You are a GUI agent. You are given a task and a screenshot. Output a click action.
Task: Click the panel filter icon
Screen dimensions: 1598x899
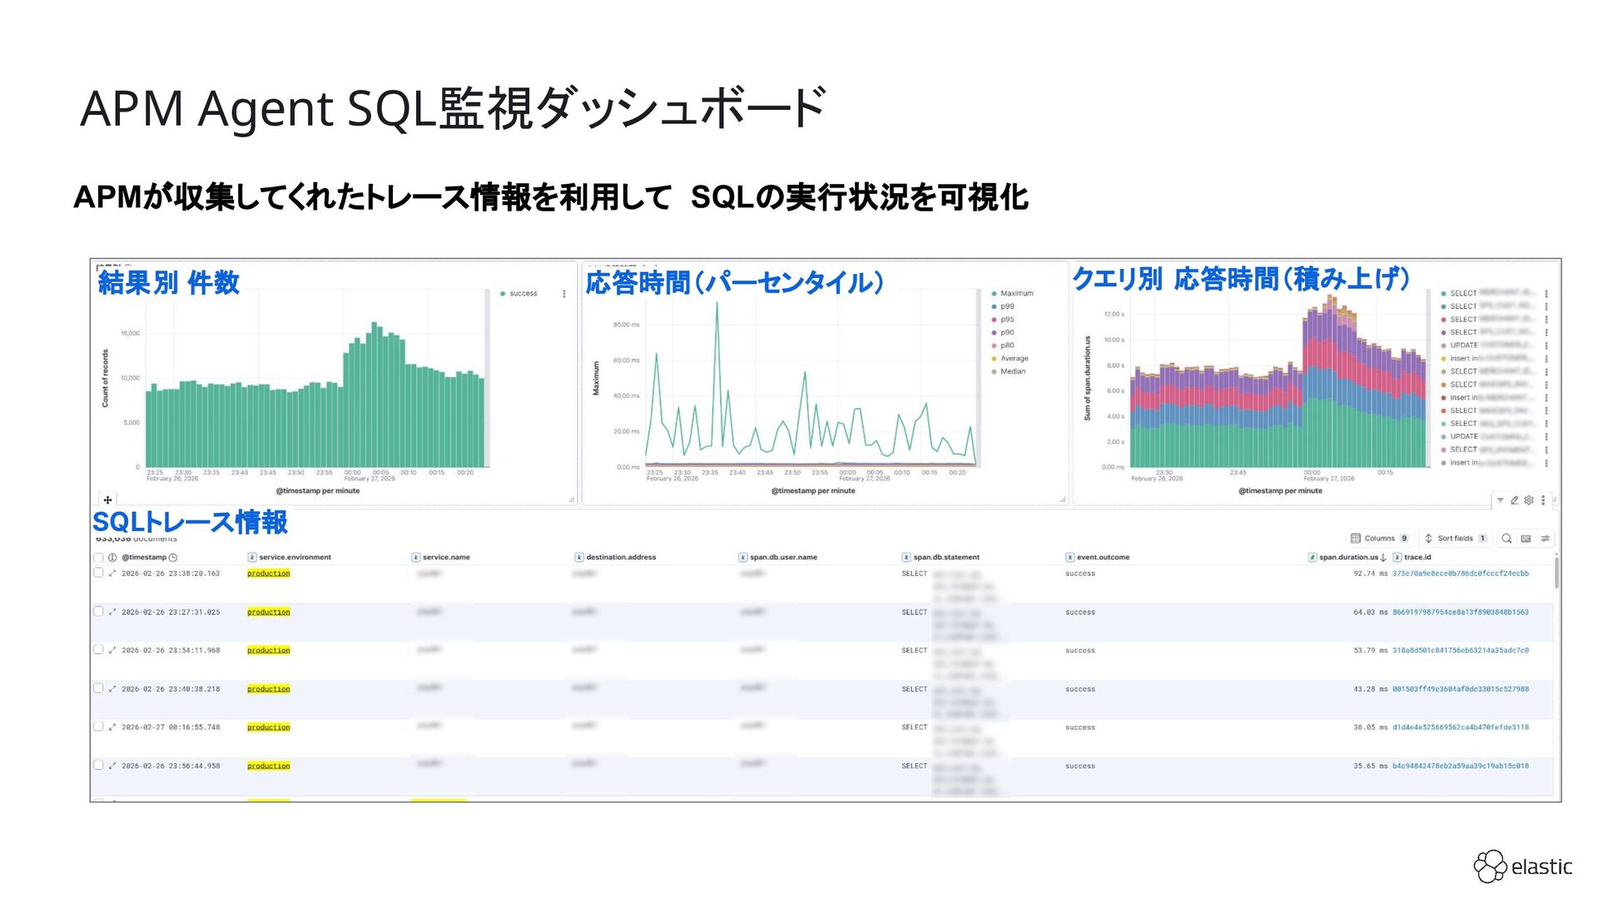pyautogui.click(x=1501, y=500)
